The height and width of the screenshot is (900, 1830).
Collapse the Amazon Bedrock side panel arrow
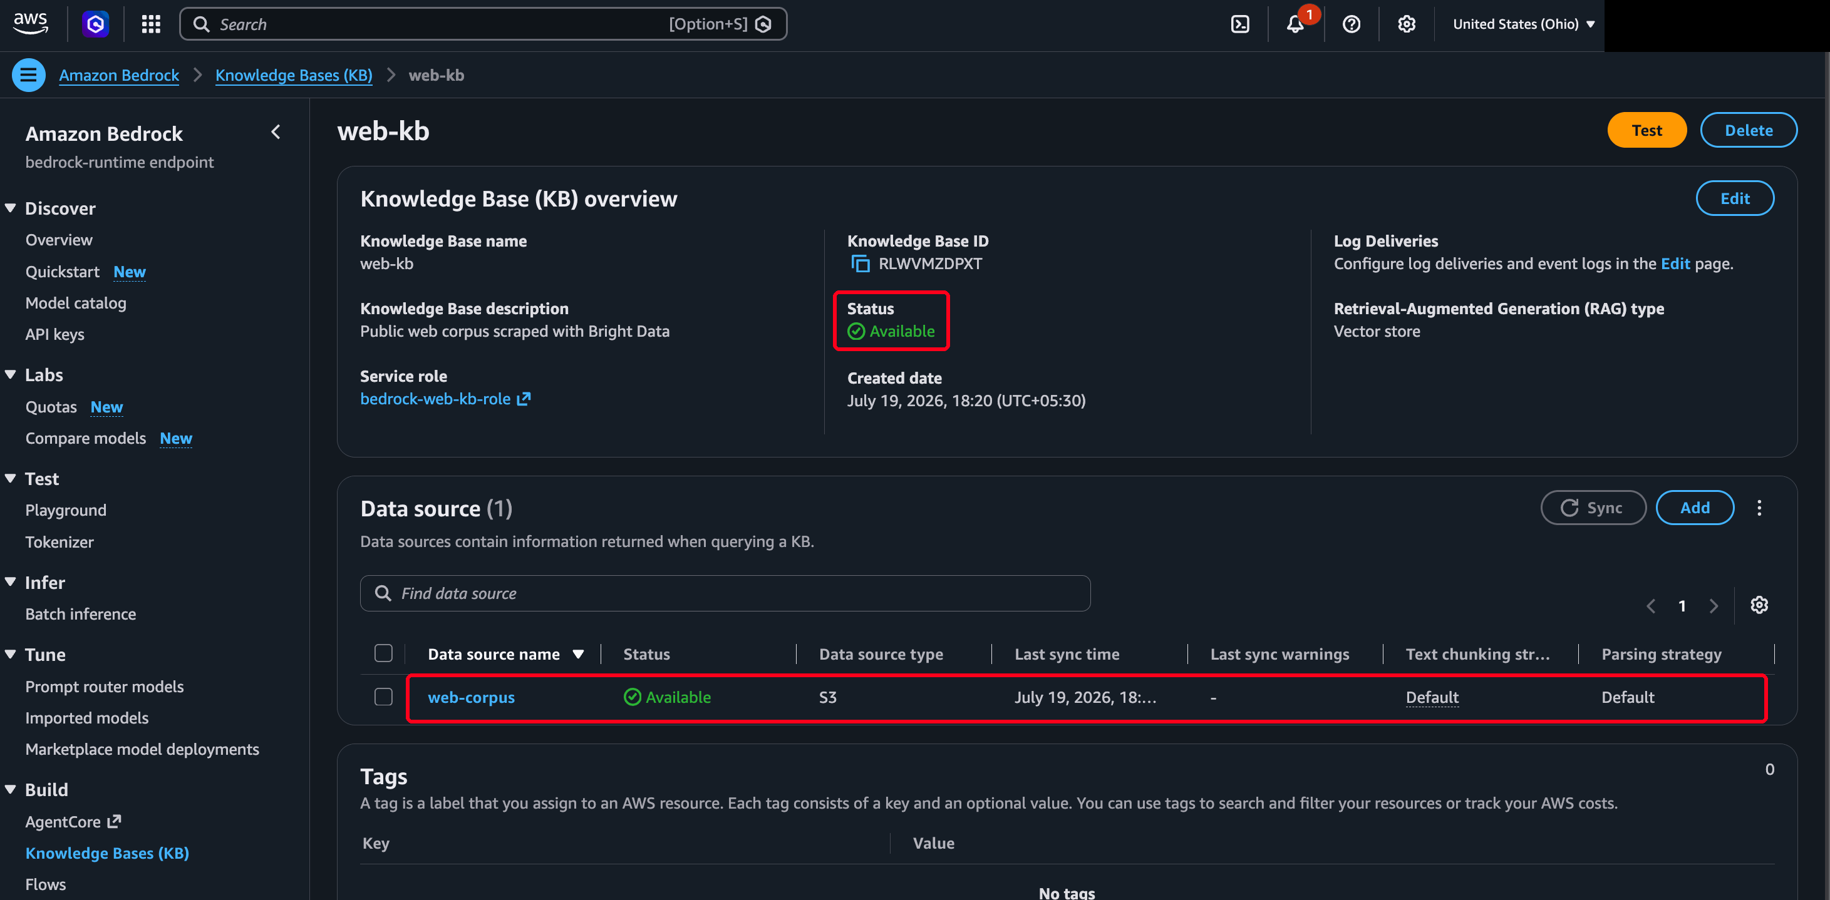(276, 132)
